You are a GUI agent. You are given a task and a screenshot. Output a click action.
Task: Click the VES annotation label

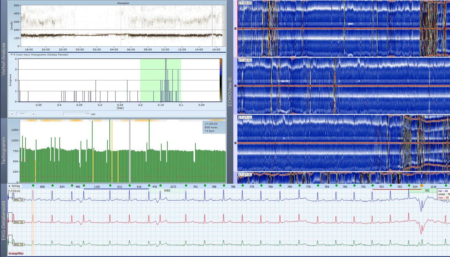(x=427, y=191)
